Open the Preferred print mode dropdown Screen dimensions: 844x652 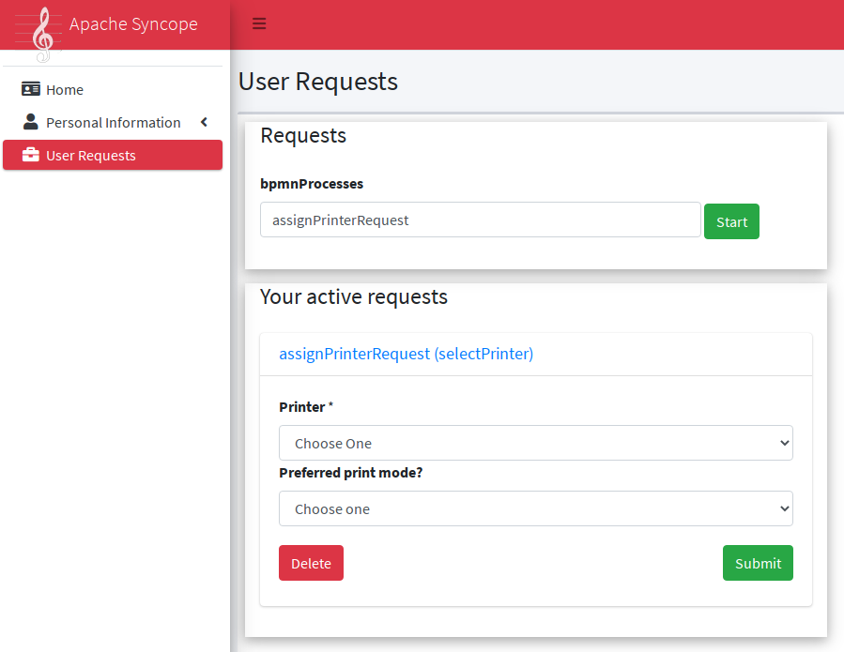[535, 508]
